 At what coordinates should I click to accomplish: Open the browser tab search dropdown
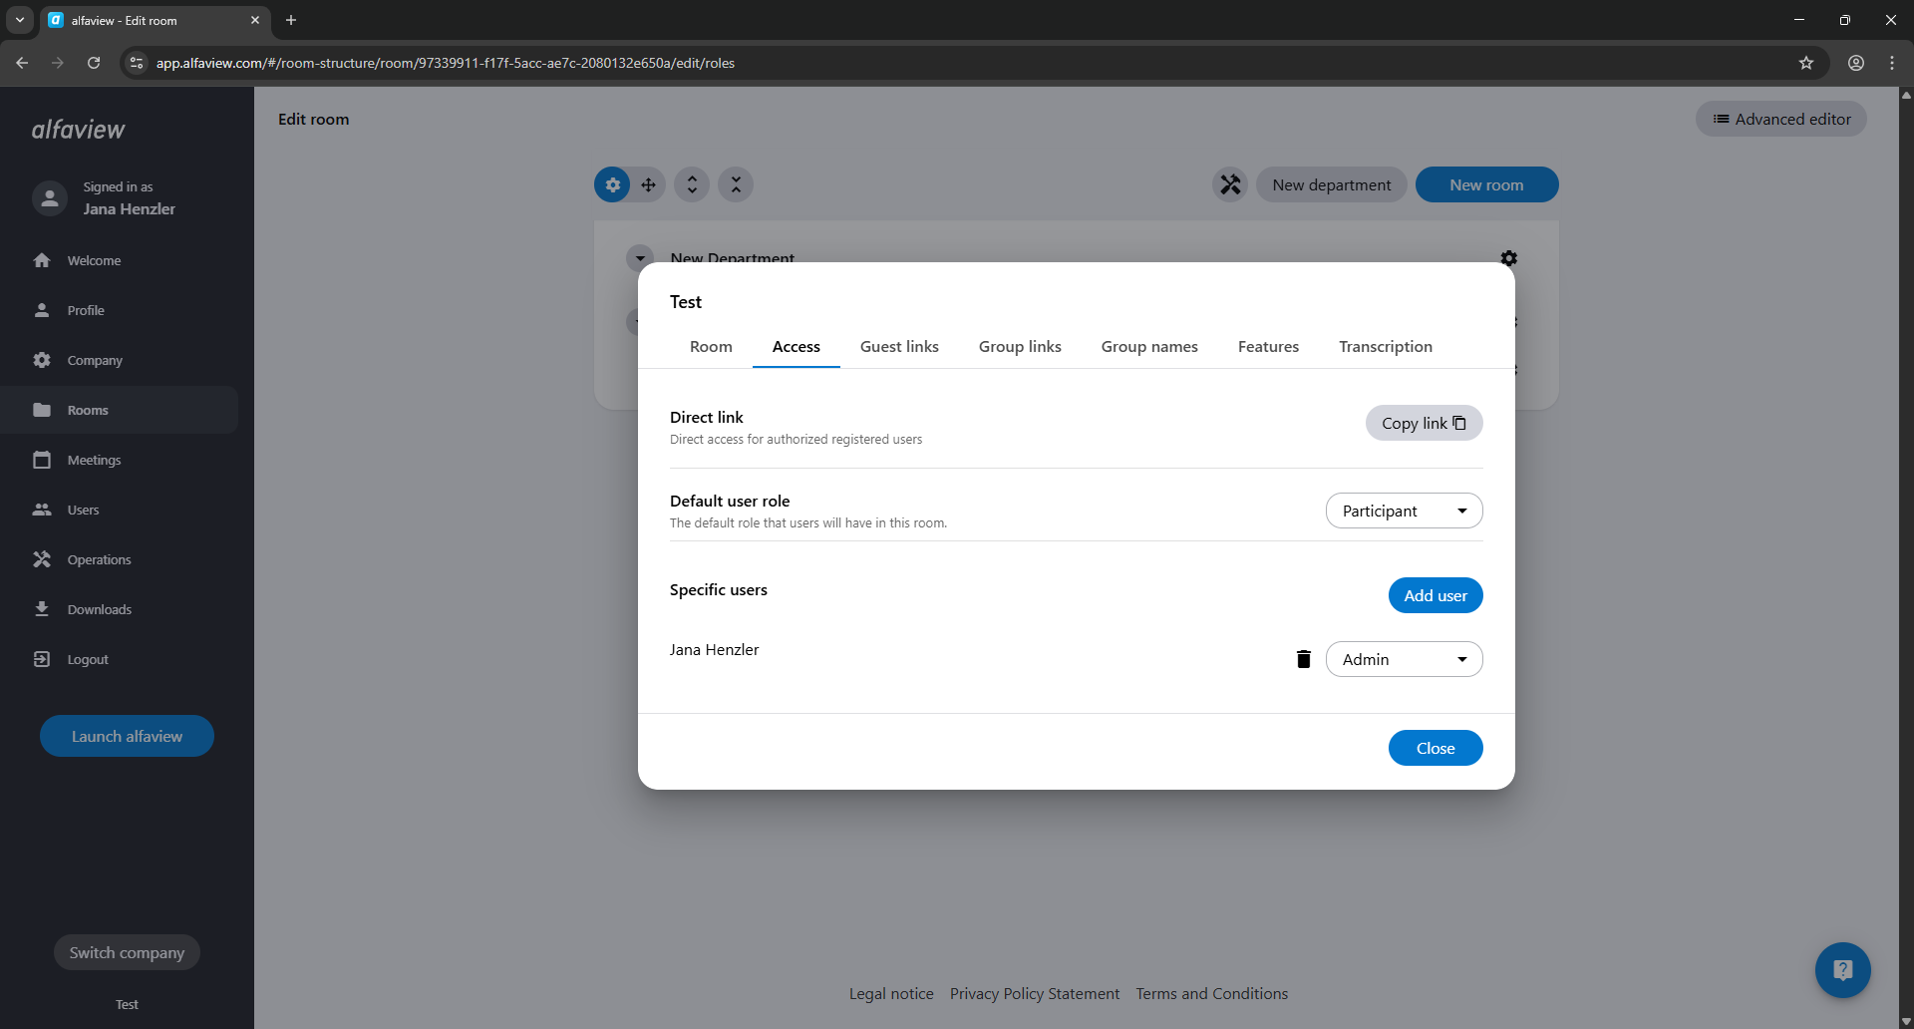pos(20,20)
